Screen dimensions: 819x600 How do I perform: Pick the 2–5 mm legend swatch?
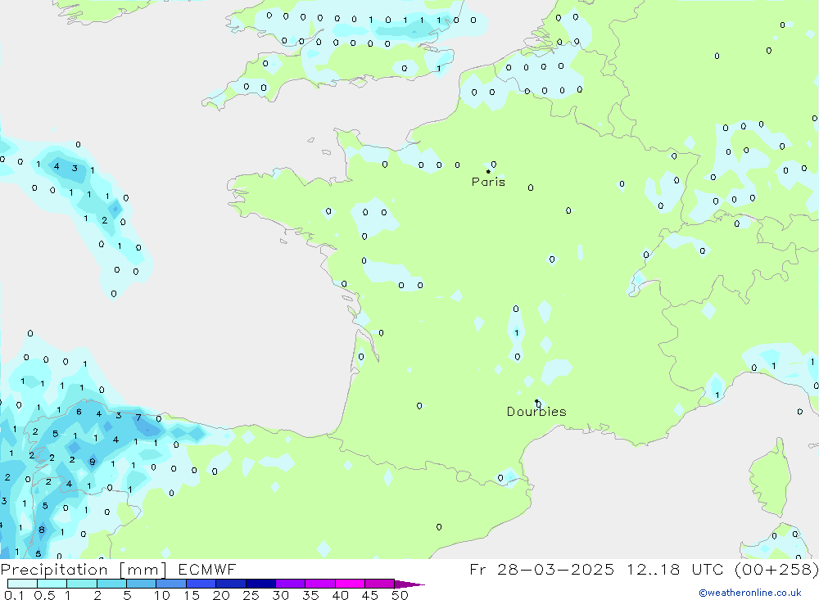111,584
